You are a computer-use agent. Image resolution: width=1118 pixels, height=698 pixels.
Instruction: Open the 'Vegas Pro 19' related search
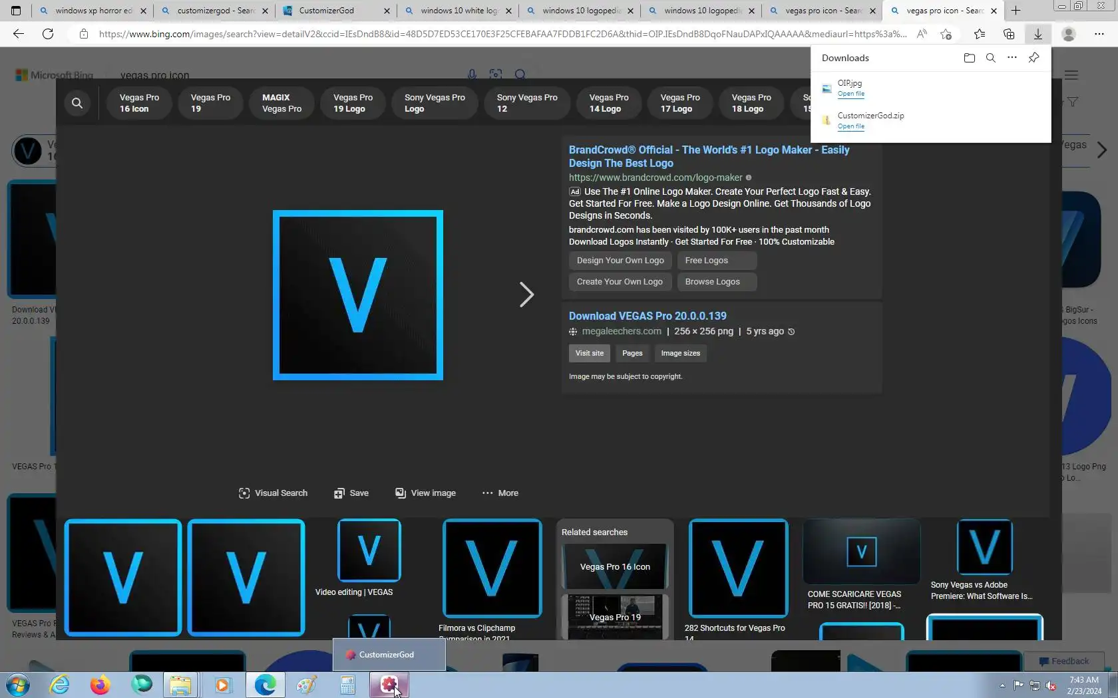[615, 617]
